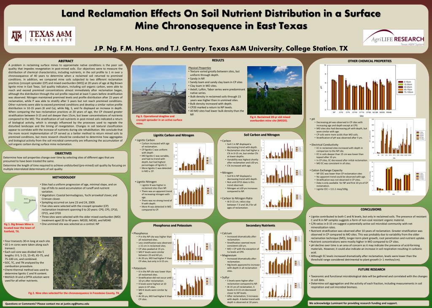This screenshot has width=432, height=308.
Task: Click the 'Cation Exchange Capacity' bullet heading
Action: [327, 170]
